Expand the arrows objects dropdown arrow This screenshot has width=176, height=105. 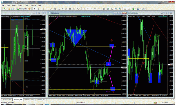click(x=80, y=9)
